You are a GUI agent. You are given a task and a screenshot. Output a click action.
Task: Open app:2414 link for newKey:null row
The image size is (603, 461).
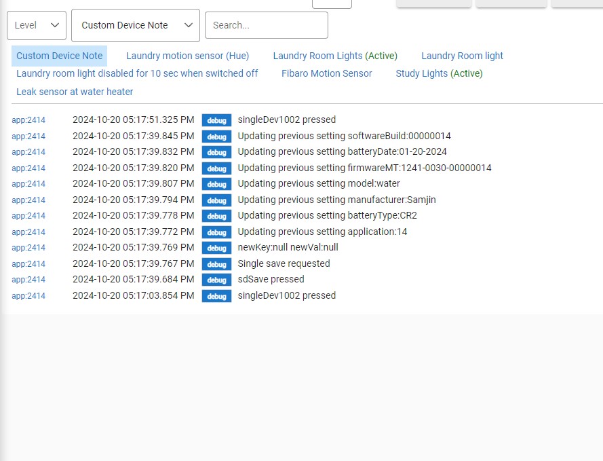(x=28, y=248)
